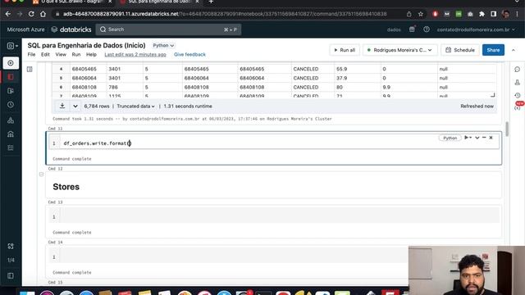Switch to the SQL para Engenharia browser tab
Screen dimensions: 525x295
160,2
